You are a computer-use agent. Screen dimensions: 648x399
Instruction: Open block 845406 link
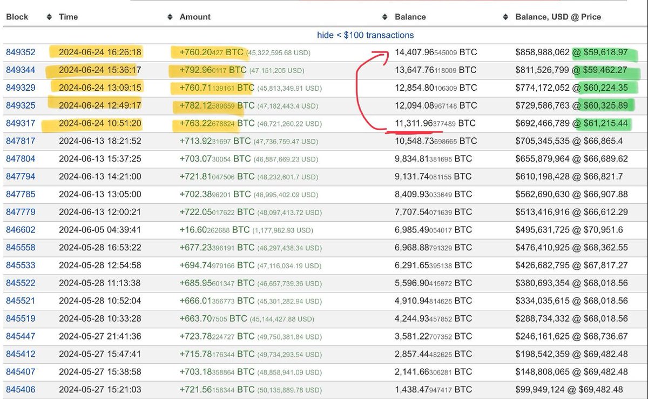point(21,389)
